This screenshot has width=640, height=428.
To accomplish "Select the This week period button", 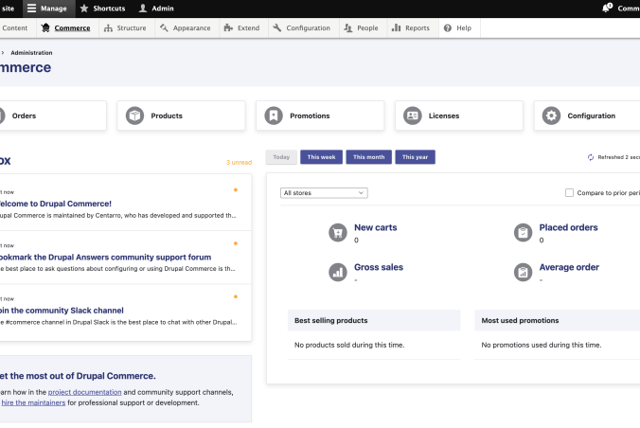I will click(321, 157).
